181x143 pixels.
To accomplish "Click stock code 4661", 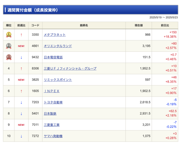I will coord(35,46).
